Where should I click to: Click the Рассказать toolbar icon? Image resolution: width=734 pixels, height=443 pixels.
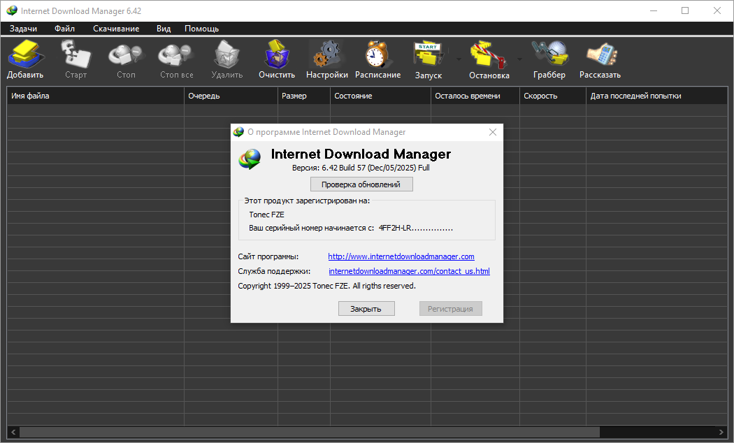(600, 59)
